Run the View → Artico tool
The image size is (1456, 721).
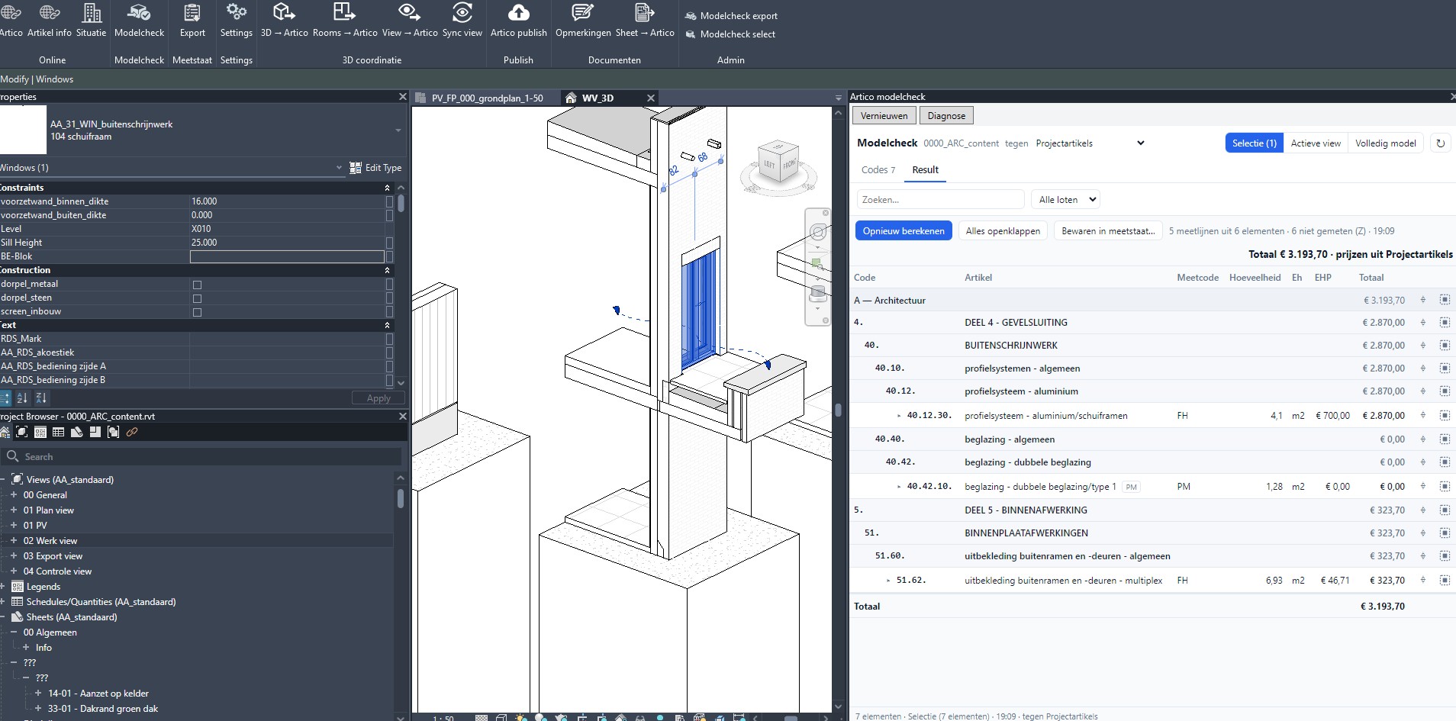tap(410, 21)
